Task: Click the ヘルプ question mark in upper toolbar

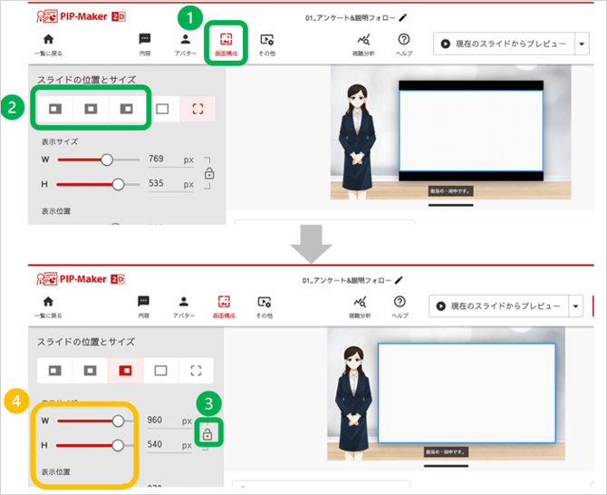Action: pyautogui.click(x=403, y=44)
